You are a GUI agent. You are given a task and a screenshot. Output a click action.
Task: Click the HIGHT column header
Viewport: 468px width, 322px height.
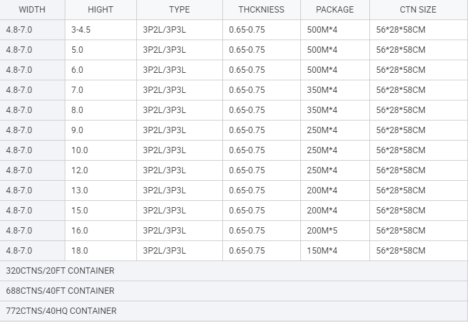click(101, 9)
